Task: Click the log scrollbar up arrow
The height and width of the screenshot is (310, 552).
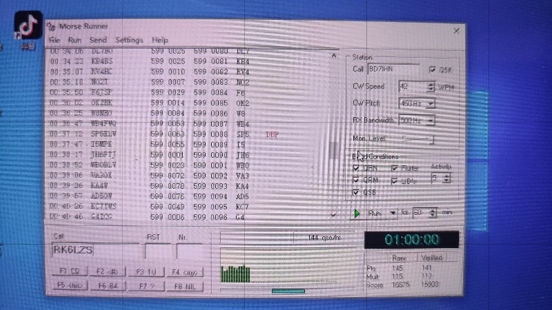Action: (334, 56)
